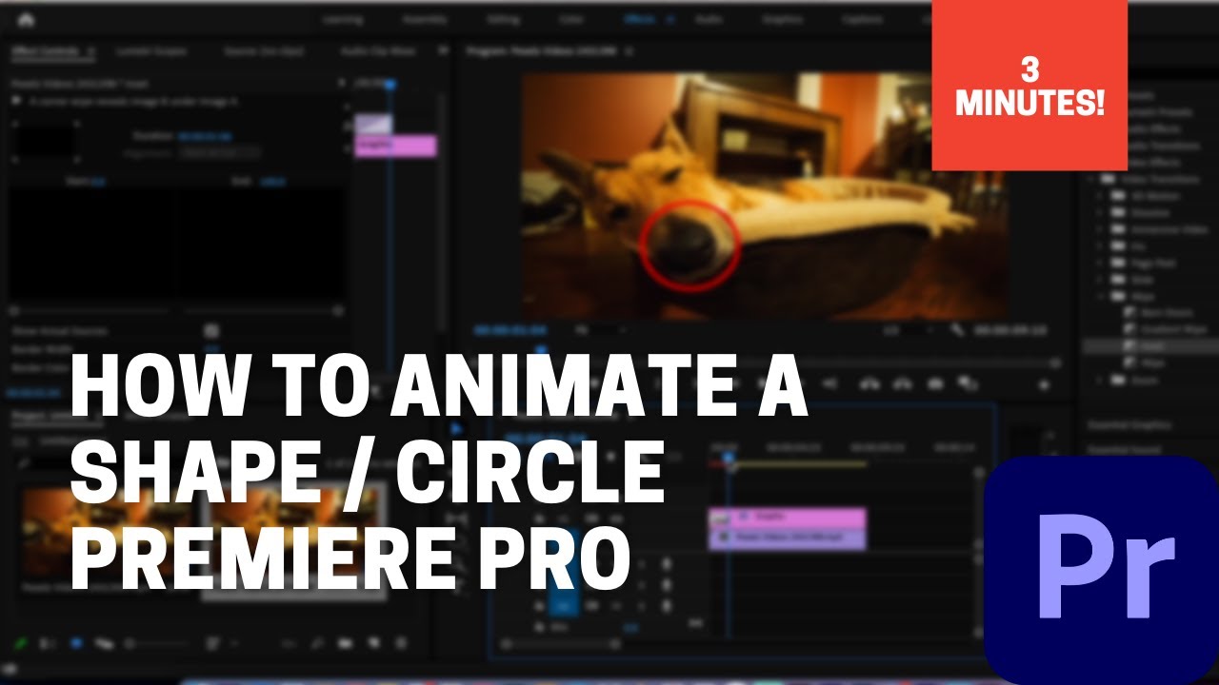Switch to the Editing workspace

tap(504, 19)
